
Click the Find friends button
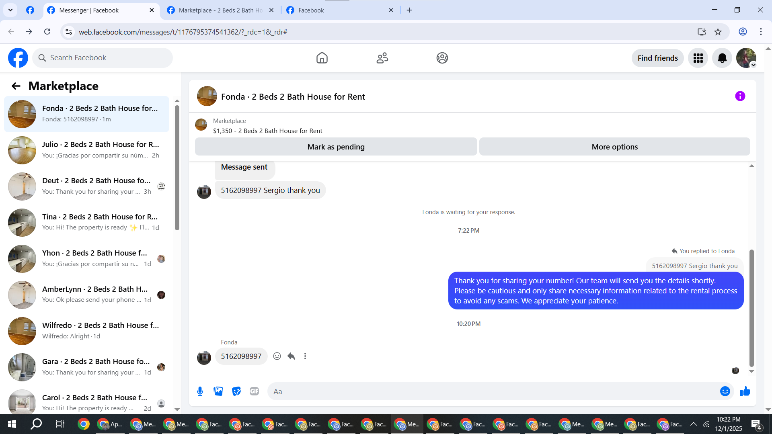coord(657,58)
